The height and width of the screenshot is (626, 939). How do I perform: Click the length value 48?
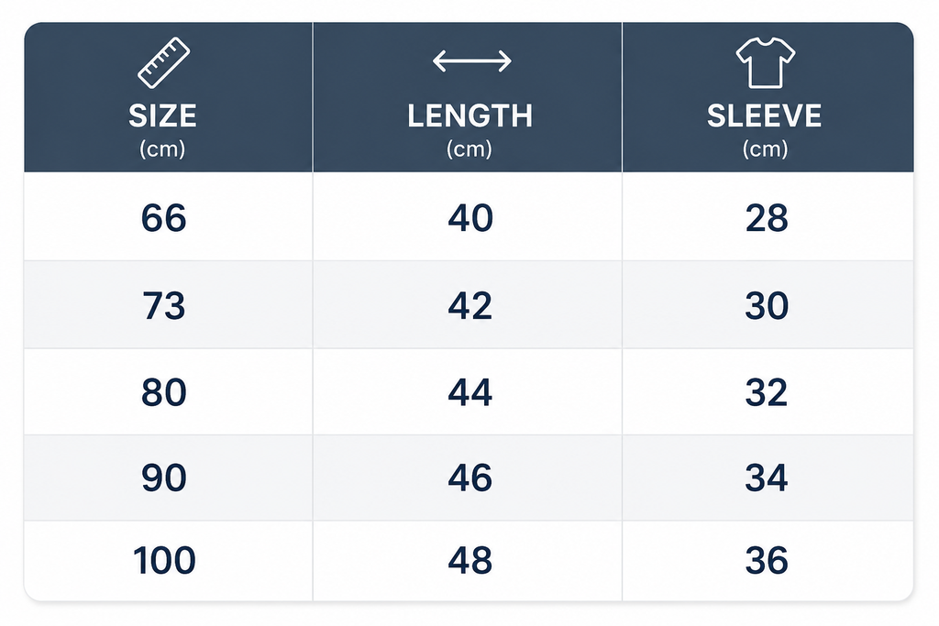click(x=470, y=561)
